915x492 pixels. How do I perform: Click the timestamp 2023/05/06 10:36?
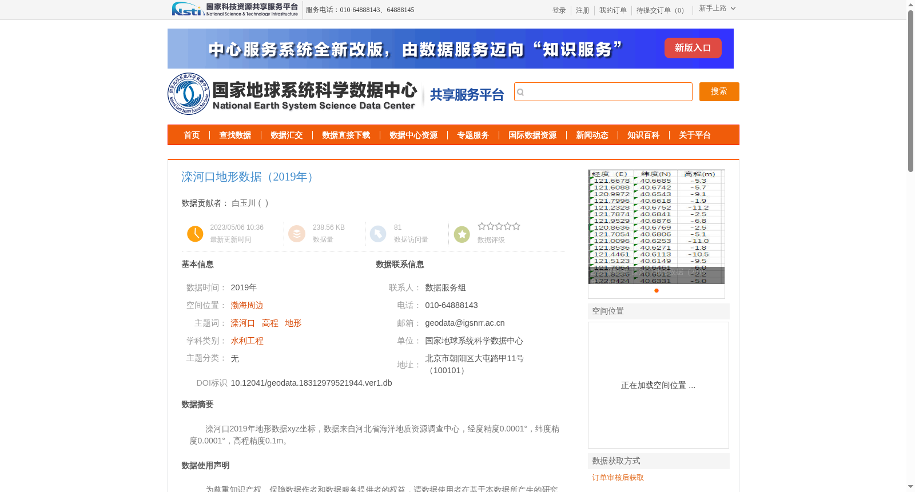pyautogui.click(x=237, y=227)
